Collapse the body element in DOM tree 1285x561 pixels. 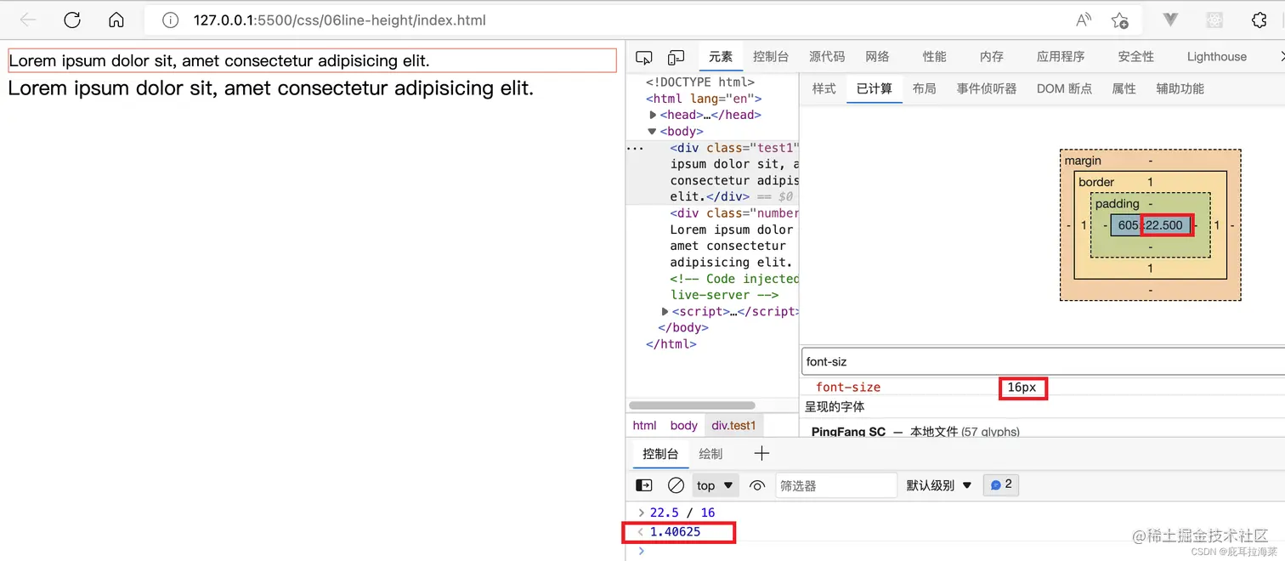pyautogui.click(x=653, y=132)
